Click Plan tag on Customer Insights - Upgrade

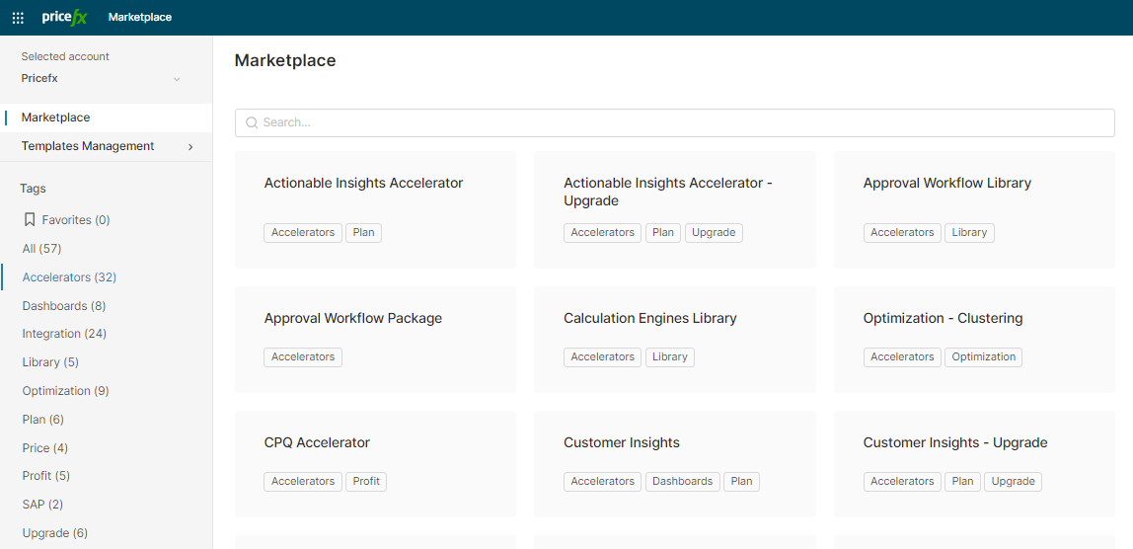pyautogui.click(x=962, y=482)
